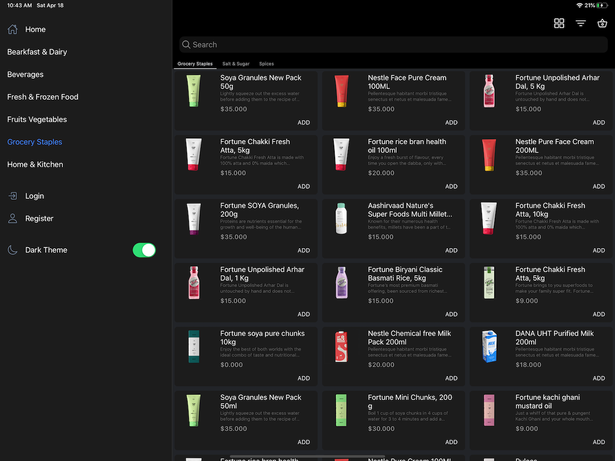Viewport: 615px width, 461px height.
Task: Add Fortune Unpolished Arhar Dal, 1 Kg
Action: point(303,314)
